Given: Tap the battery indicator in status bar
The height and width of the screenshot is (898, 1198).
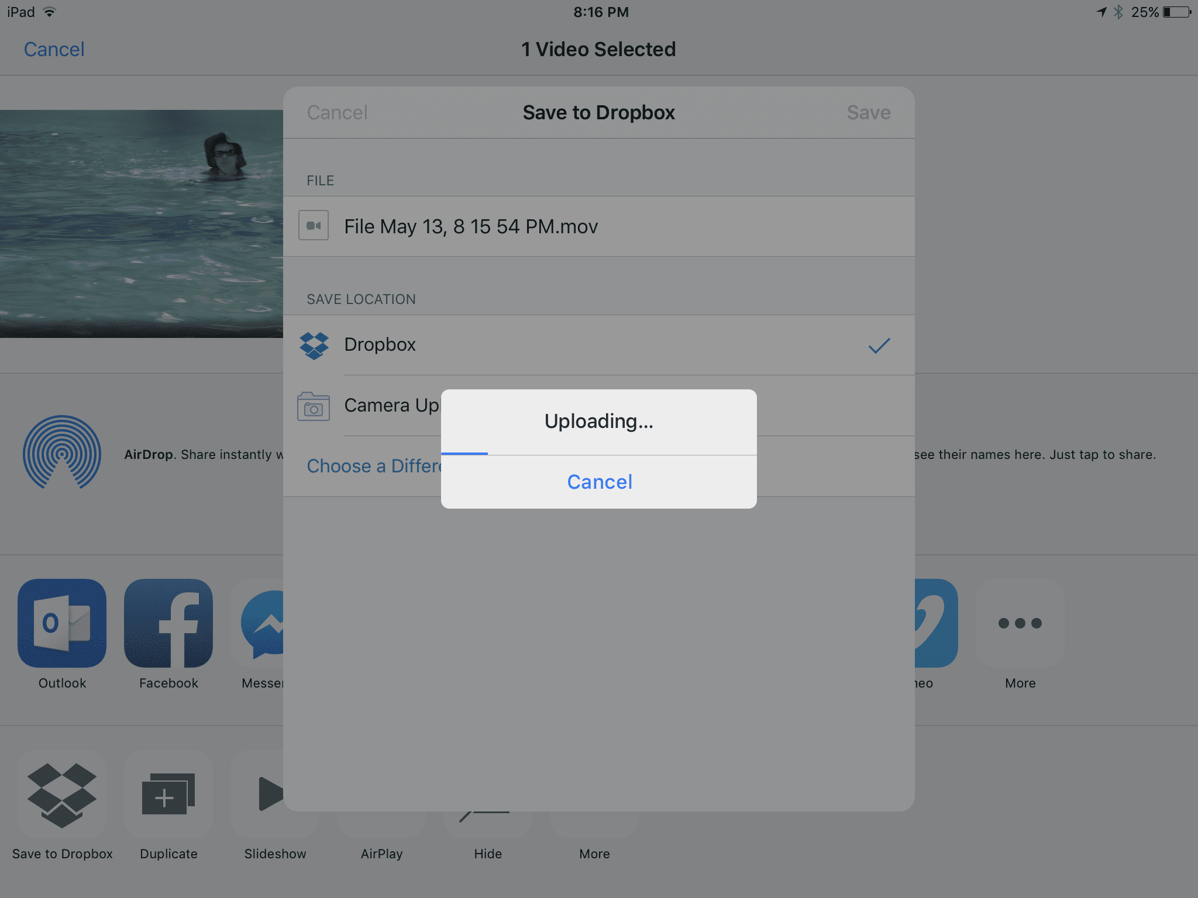Looking at the screenshot, I should pos(1177,12).
